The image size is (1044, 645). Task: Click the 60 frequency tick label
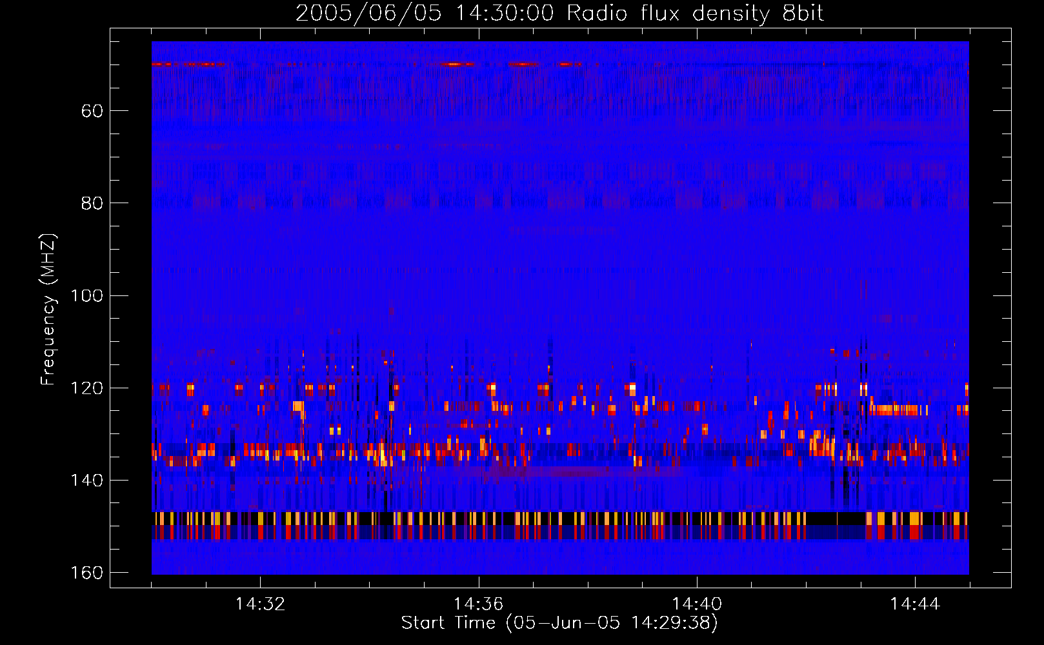pyautogui.click(x=92, y=111)
